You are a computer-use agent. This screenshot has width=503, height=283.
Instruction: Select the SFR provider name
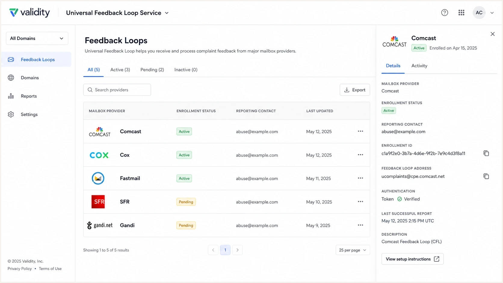click(125, 202)
